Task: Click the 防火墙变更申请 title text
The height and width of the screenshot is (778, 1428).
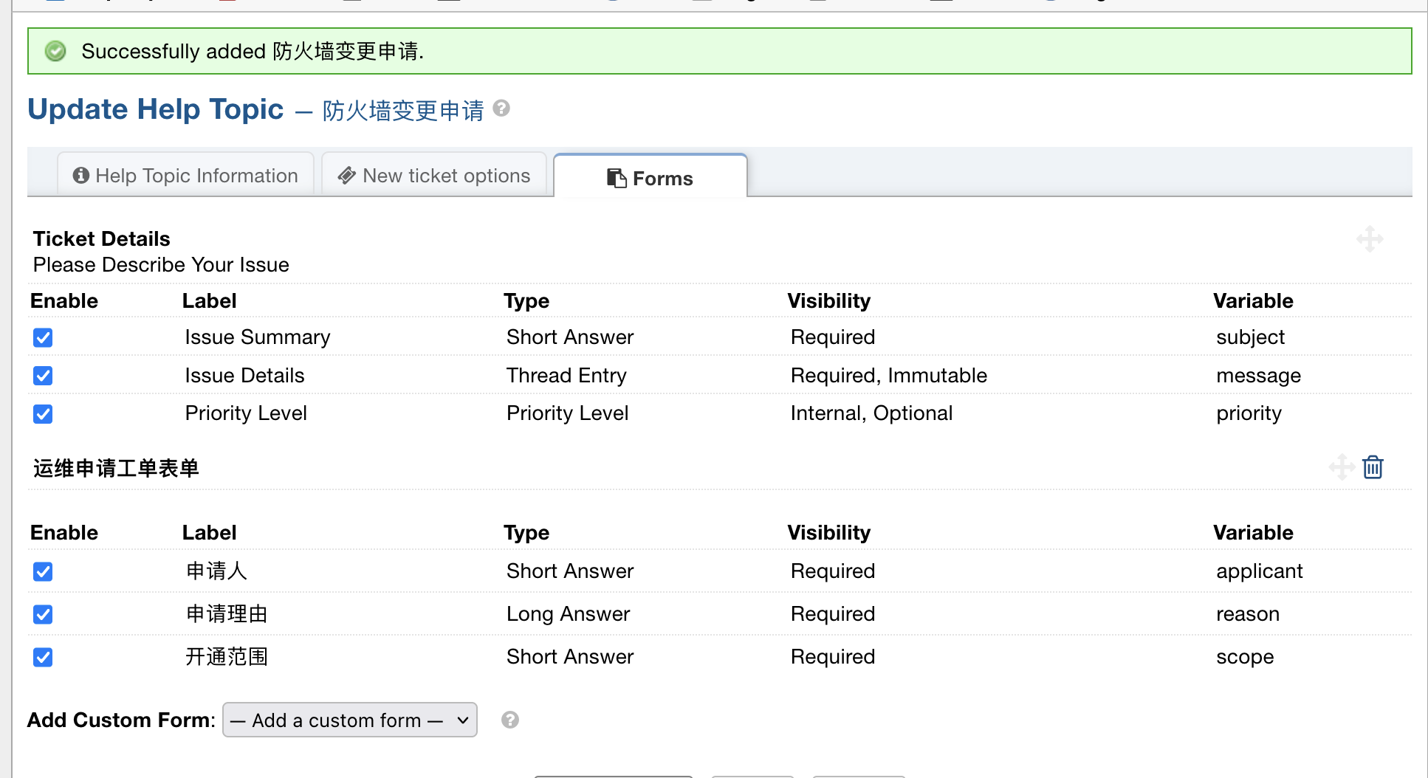Action: tap(403, 111)
